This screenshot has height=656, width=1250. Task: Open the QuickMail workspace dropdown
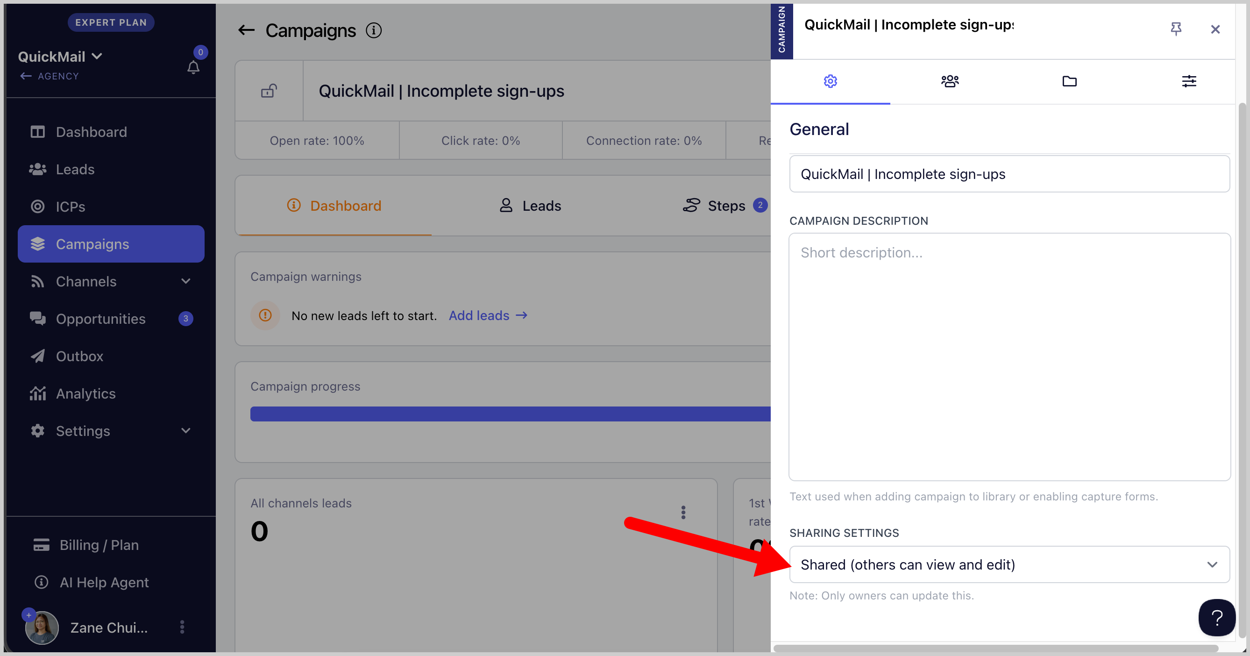pyautogui.click(x=60, y=57)
